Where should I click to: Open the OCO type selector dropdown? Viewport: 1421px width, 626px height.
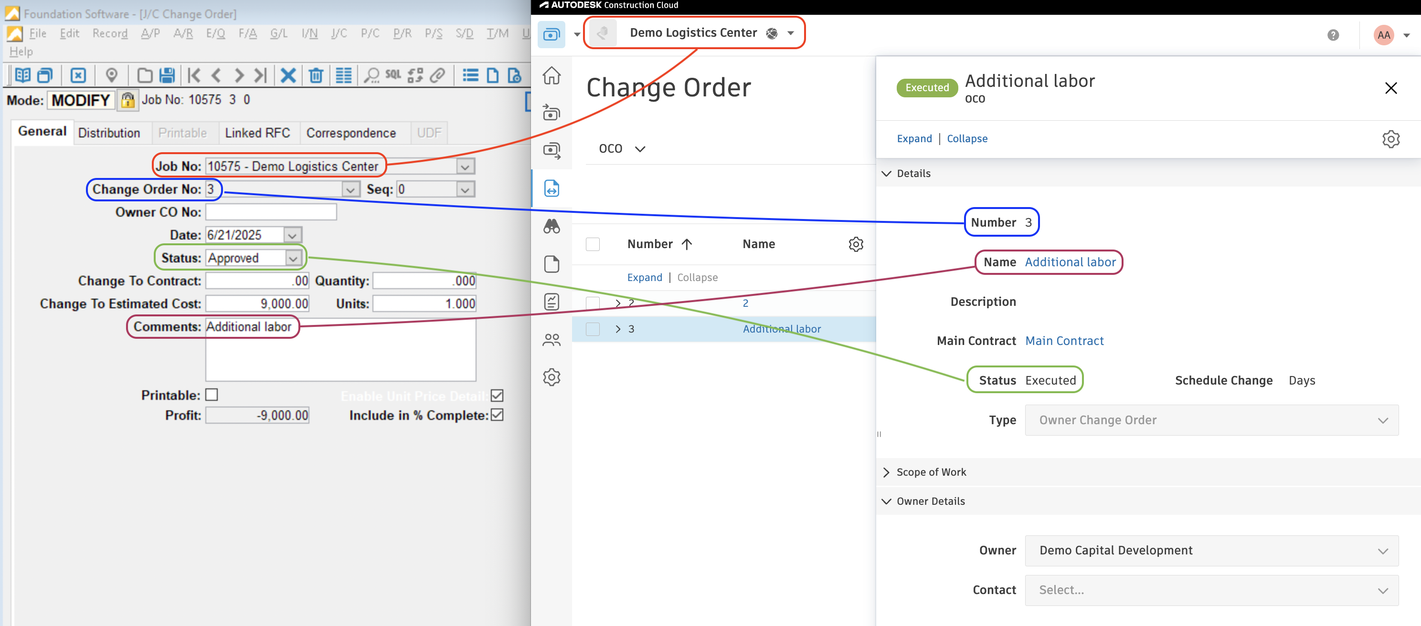coord(622,149)
